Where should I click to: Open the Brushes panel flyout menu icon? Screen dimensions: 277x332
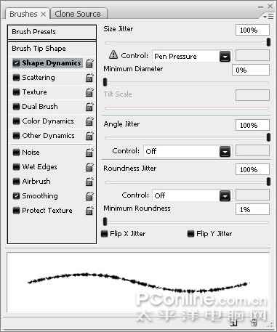[268, 16]
